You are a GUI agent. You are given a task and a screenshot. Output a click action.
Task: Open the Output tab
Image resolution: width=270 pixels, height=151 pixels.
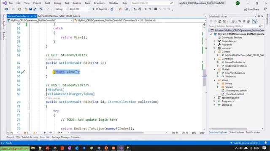(10, 137)
